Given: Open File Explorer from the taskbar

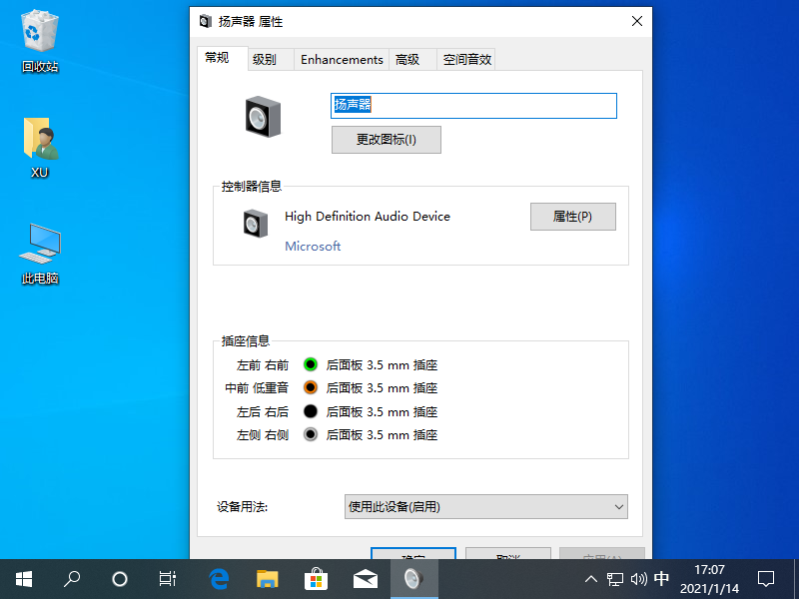Looking at the screenshot, I should [x=268, y=579].
